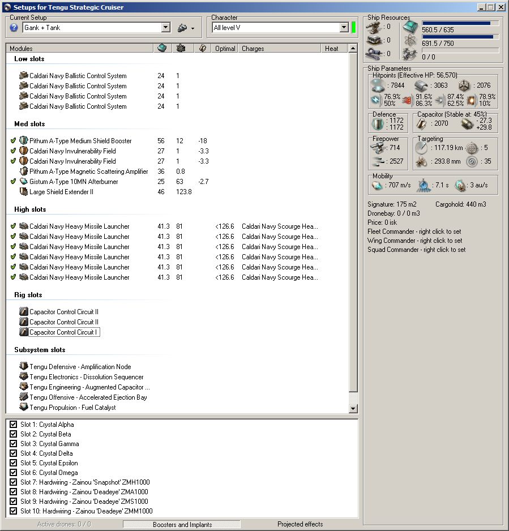The width and height of the screenshot is (509, 531).
Task: Toggle the second Caldari Navy Invulnerability Field
Action: click(x=13, y=161)
